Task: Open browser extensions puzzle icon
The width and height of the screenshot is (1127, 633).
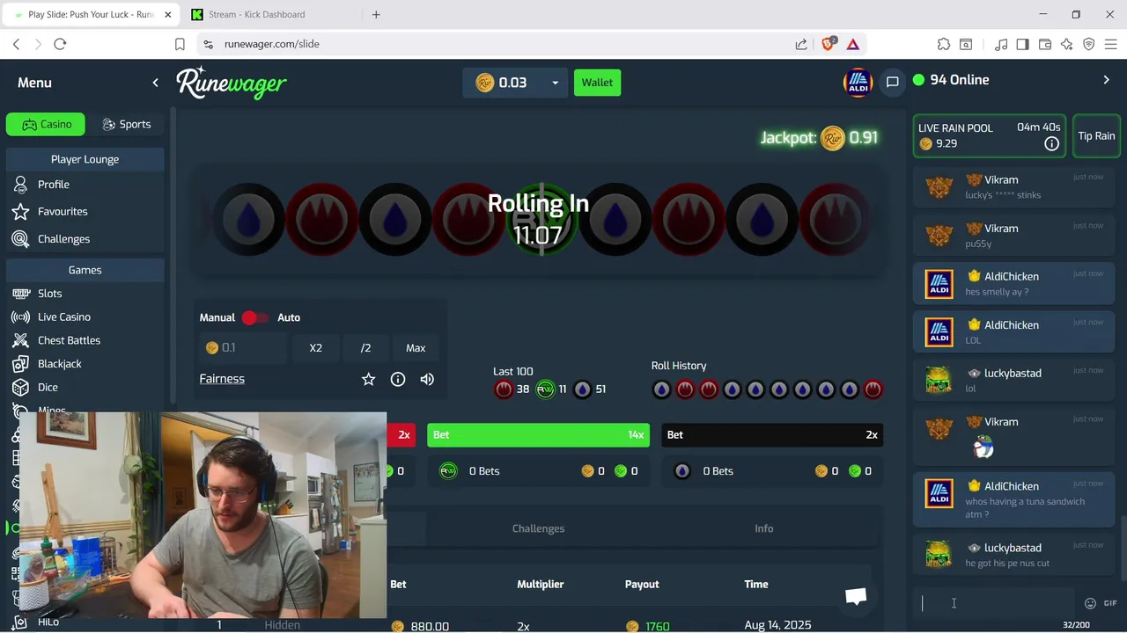Action: point(944,44)
